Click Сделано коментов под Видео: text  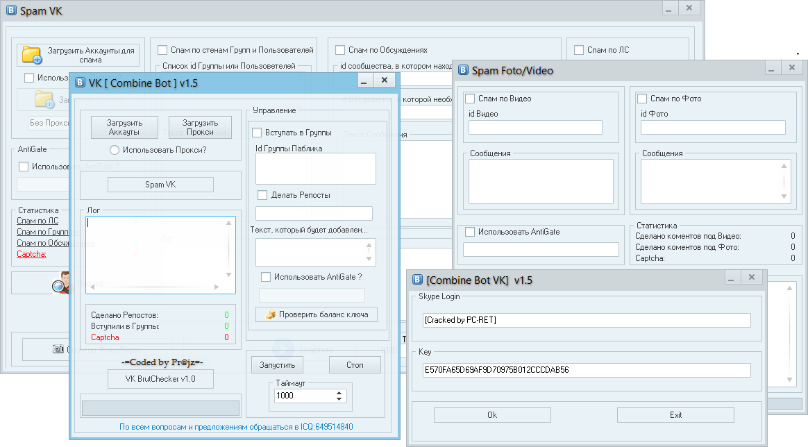pyautogui.click(x=688, y=236)
